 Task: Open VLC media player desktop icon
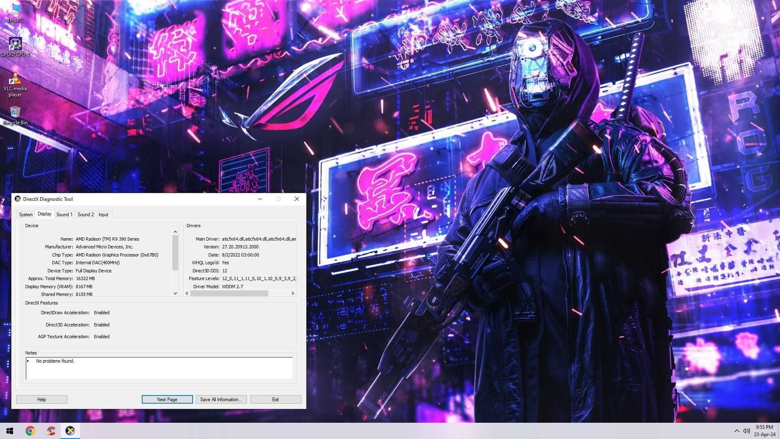pos(15,85)
